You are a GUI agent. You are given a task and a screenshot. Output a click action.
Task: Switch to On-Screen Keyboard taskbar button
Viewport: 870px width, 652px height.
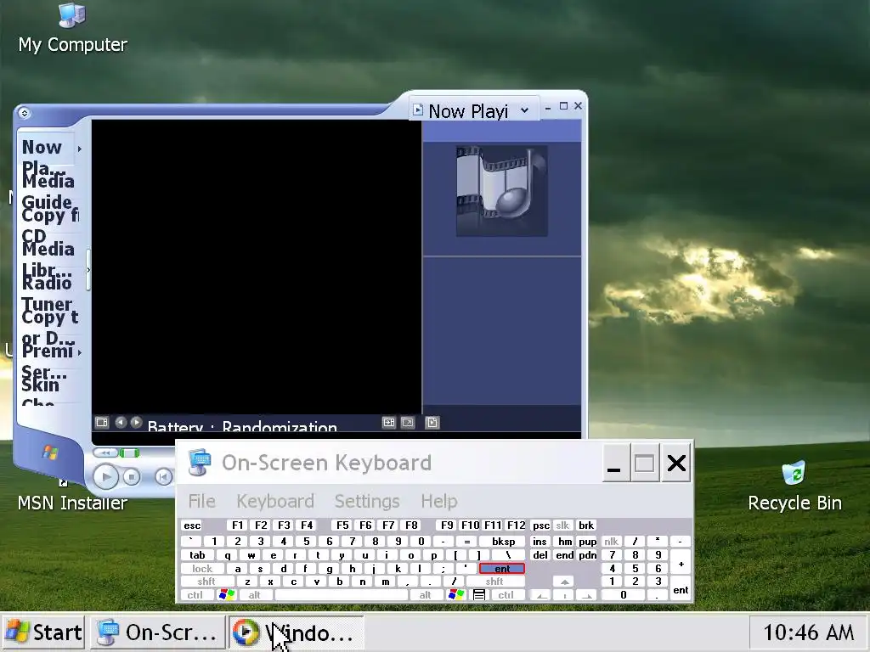coord(157,632)
